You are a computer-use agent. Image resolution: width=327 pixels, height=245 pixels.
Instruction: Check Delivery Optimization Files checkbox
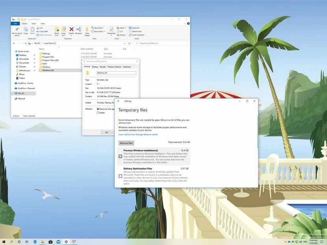(120, 176)
